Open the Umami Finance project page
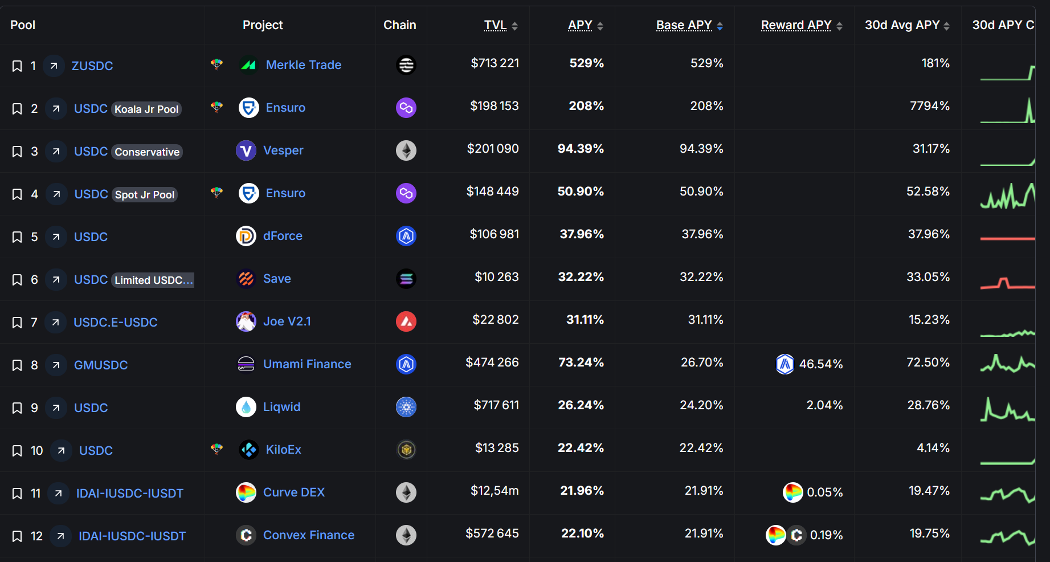Screen dimensions: 1050x562 tap(307, 364)
